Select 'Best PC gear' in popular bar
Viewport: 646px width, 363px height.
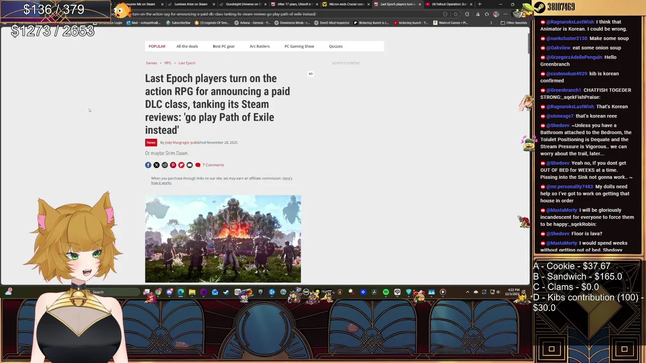tap(224, 46)
